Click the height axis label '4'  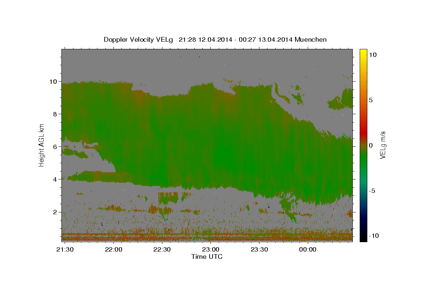56,179
